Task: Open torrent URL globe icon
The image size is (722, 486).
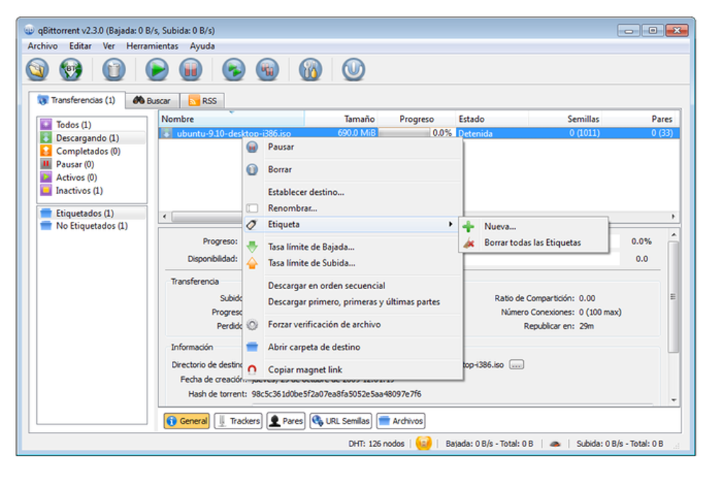Action: (71, 70)
